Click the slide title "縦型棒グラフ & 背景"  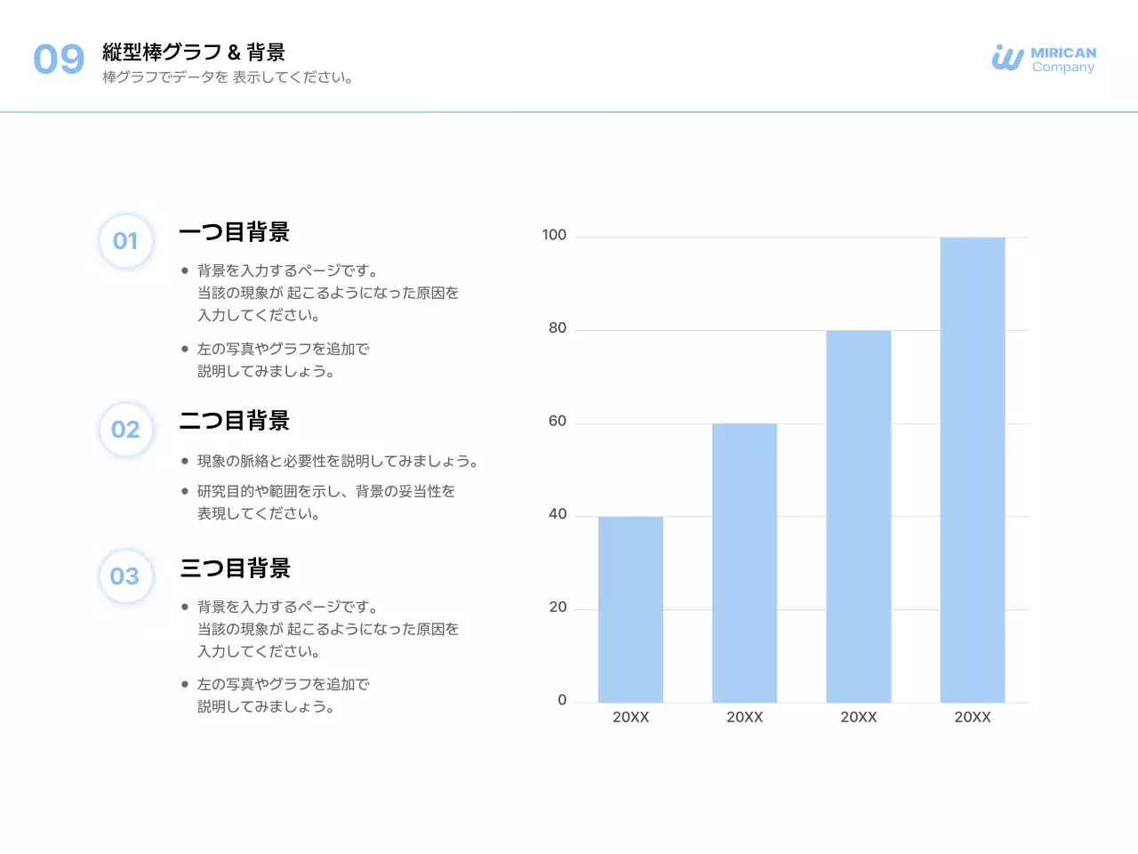(x=196, y=52)
